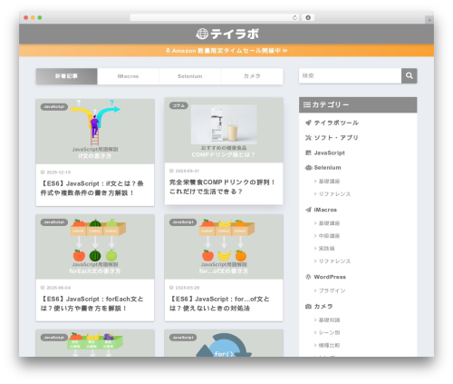Click the browser new tab plus button
453x384 pixels.
[429, 20]
